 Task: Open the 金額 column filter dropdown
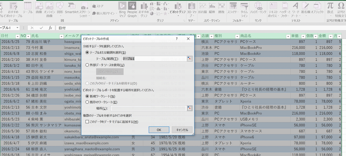[x=331, y=36]
